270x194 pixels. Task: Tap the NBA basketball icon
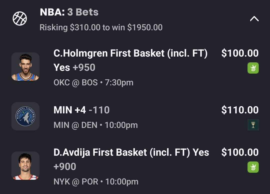click(20, 19)
